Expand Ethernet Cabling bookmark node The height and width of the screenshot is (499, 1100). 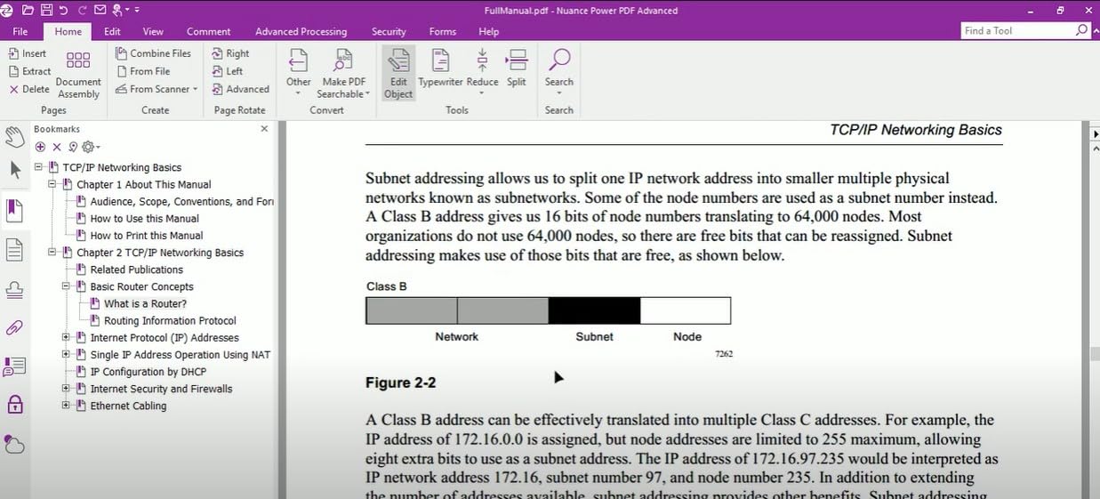click(66, 406)
